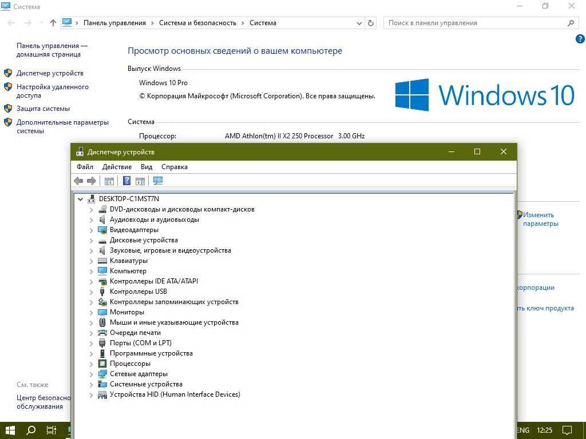The height and width of the screenshot is (439, 586).
Task: Open the Файл menu
Action: tap(85, 167)
